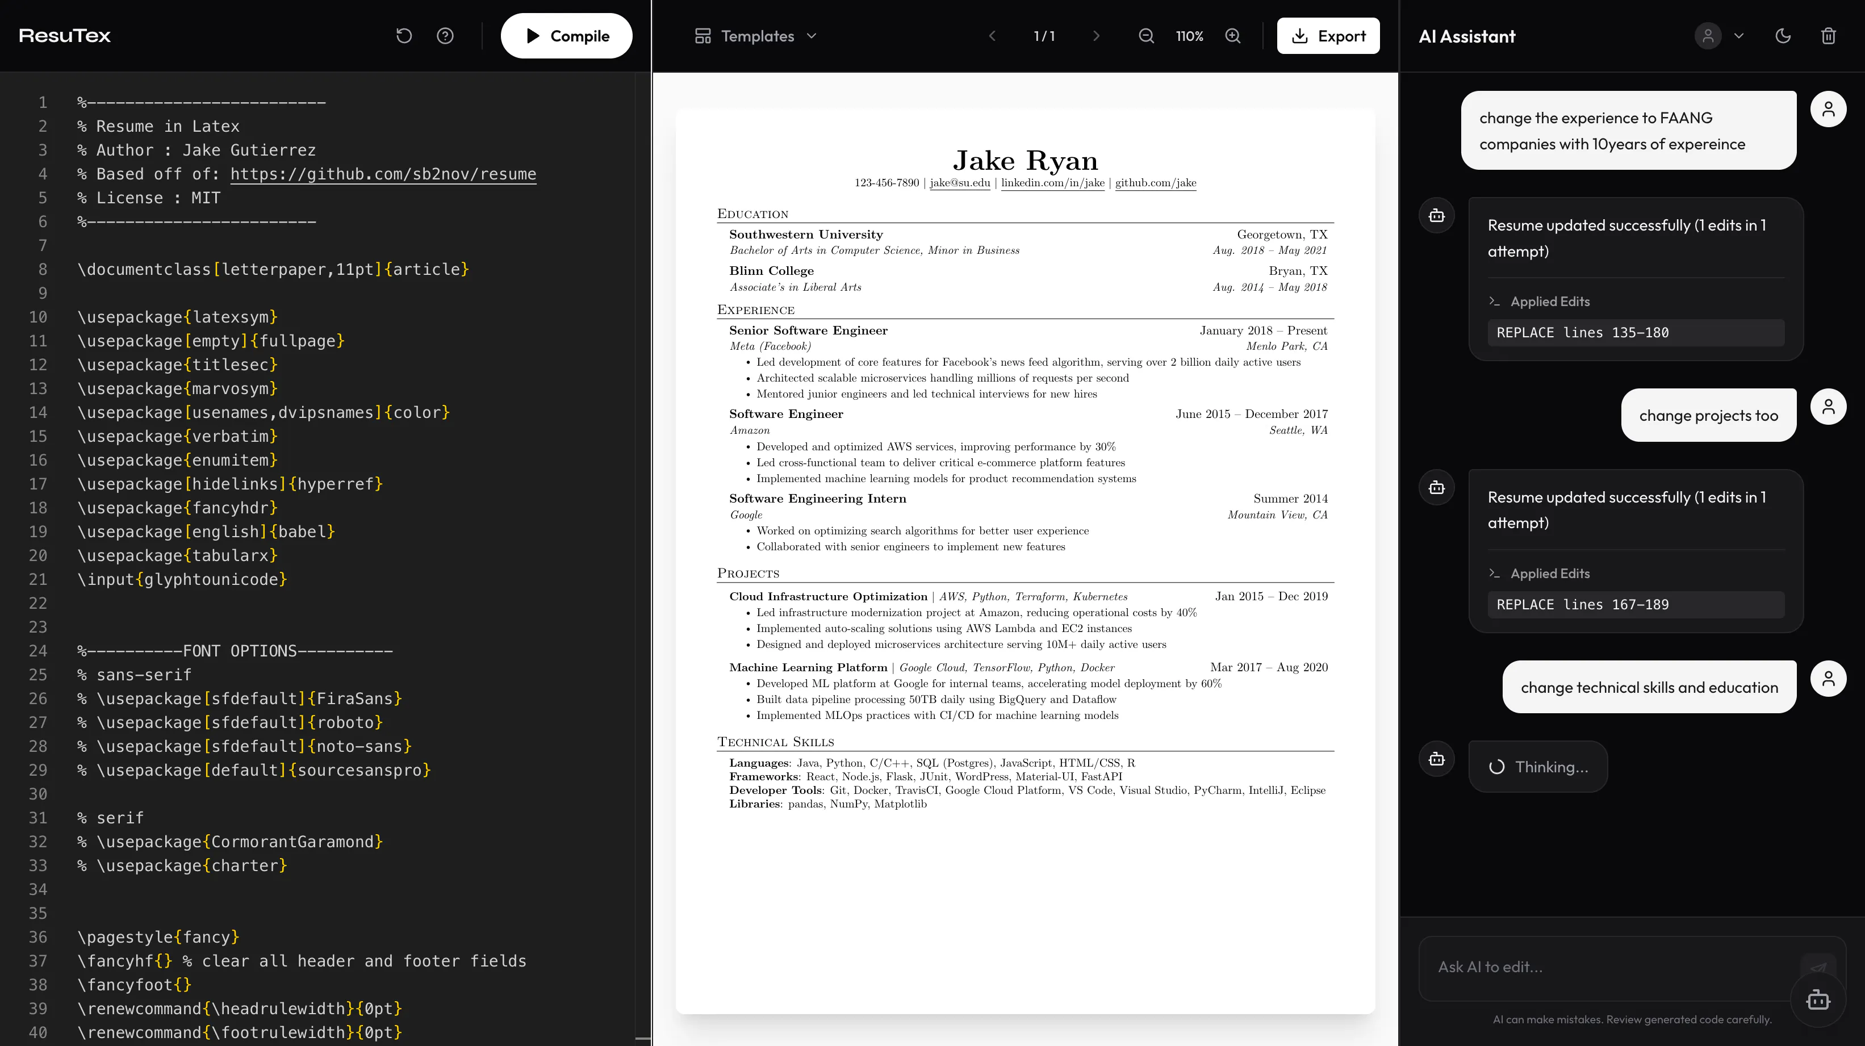
Task: Open the user account avatar
Action: click(1708, 36)
